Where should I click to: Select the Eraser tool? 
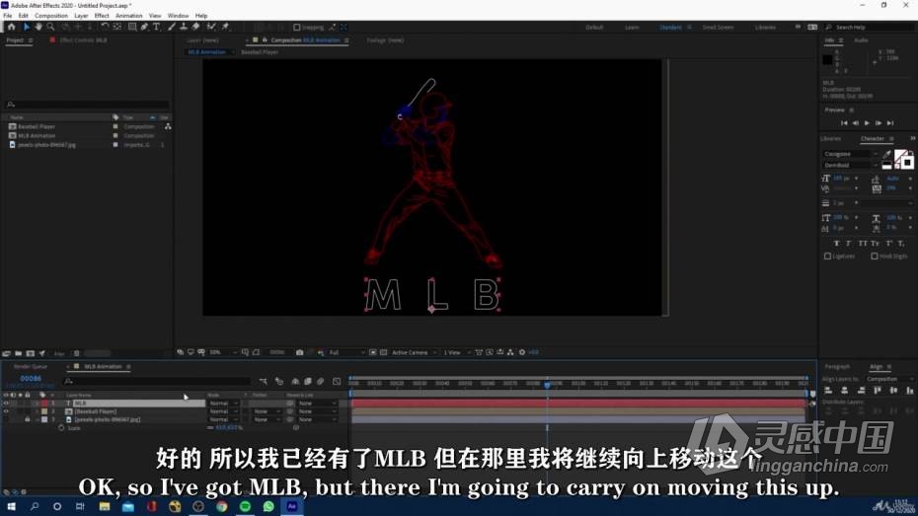(x=195, y=27)
